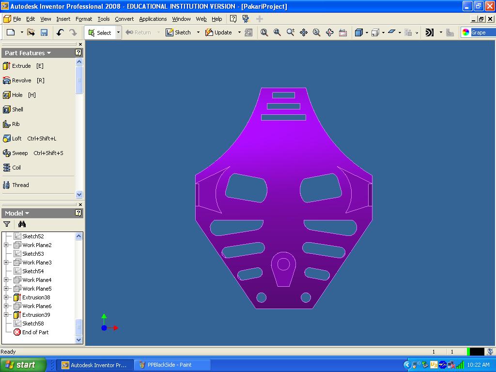Open the Tools menu

(x=103, y=19)
